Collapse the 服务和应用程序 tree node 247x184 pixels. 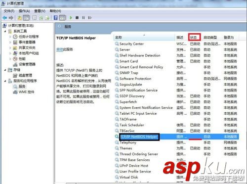5,81
